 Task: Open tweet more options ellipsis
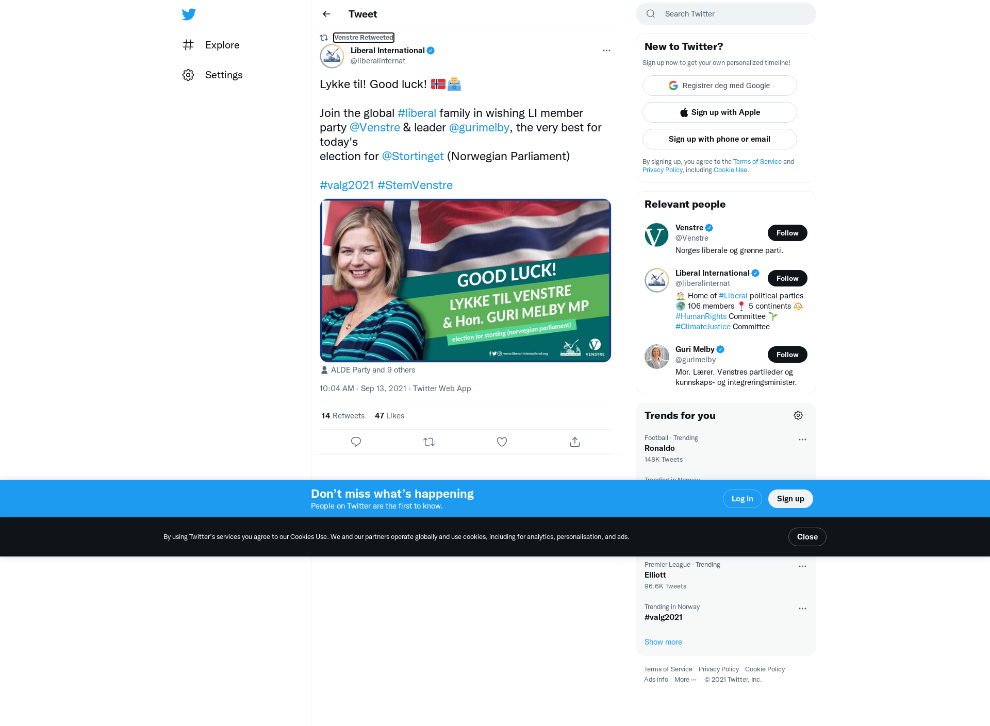(x=606, y=50)
